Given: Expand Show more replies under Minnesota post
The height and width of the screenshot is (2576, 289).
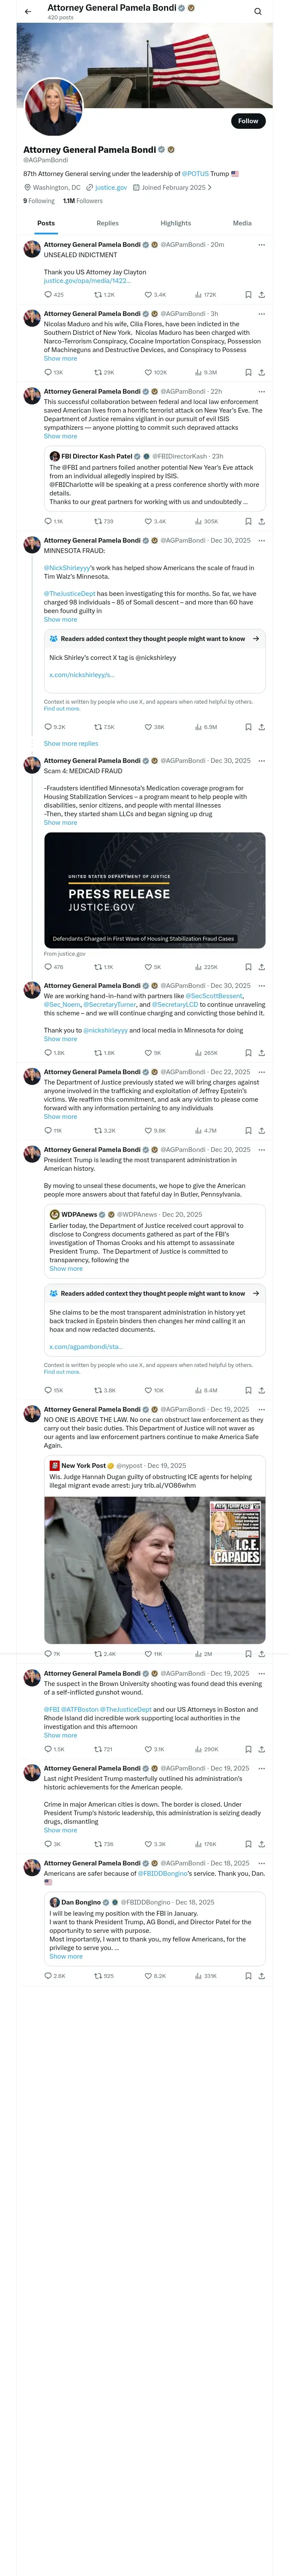Looking at the screenshot, I should point(71,744).
